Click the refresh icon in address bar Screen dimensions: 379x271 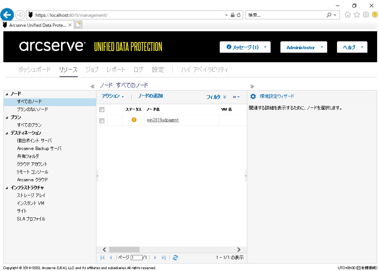[239, 15]
